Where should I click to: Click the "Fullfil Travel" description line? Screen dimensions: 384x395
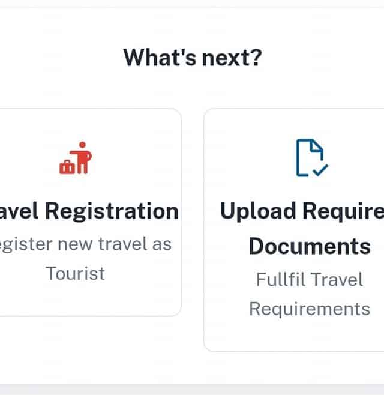[x=310, y=280]
